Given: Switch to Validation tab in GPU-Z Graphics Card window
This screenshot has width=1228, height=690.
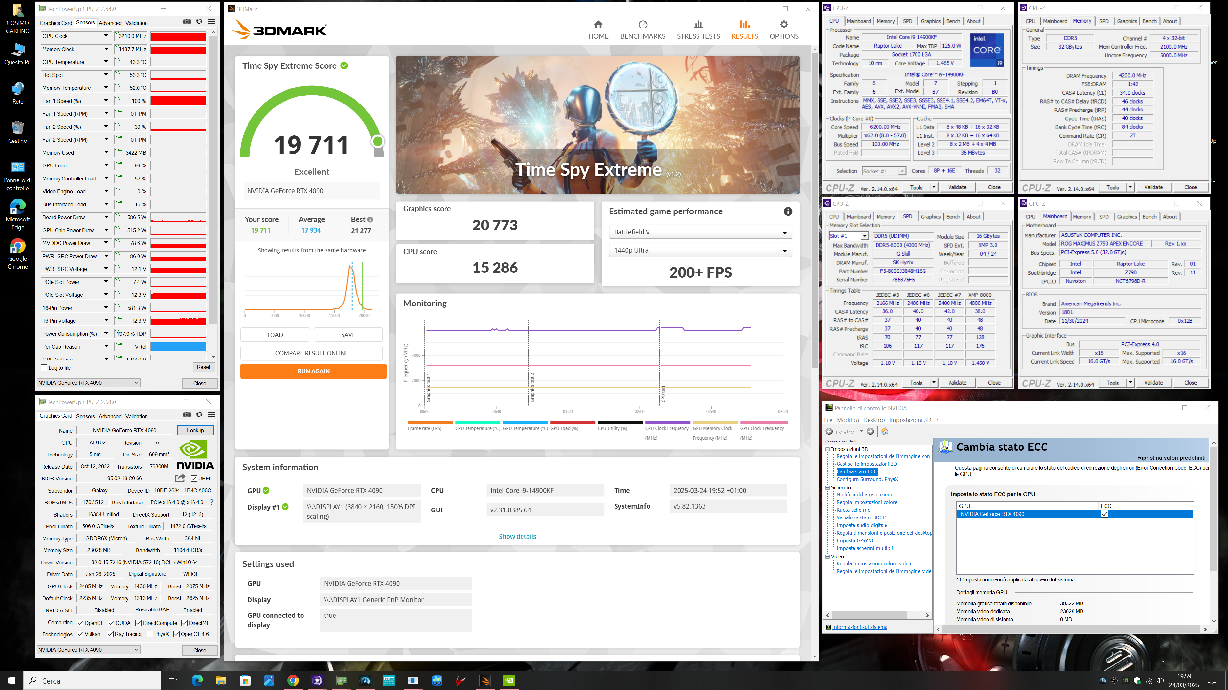Looking at the screenshot, I should tap(136, 416).
